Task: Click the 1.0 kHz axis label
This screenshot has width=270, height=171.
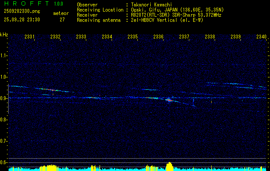Action: coord(3,77)
